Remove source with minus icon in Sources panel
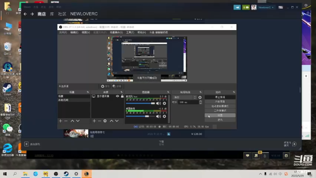This screenshot has width=316, height=178. (x=100, y=121)
